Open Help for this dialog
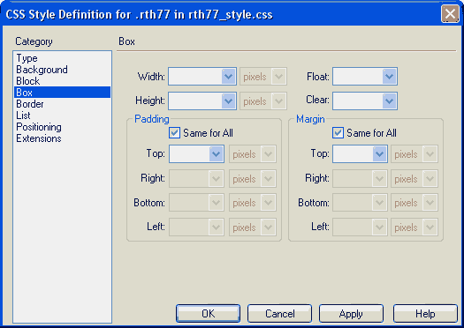Viewport: 464px width, 328px height. 425,314
